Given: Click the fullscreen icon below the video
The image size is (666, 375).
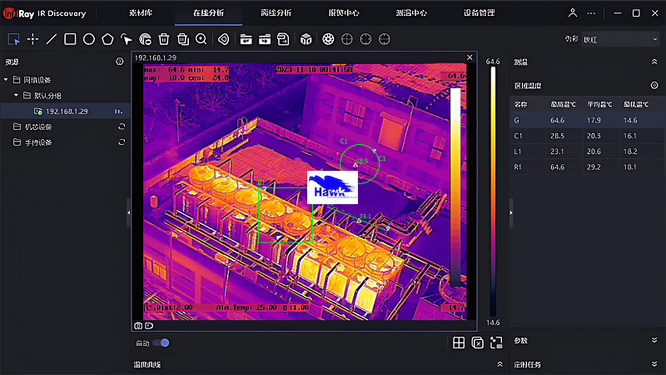Looking at the screenshot, I should click(497, 342).
